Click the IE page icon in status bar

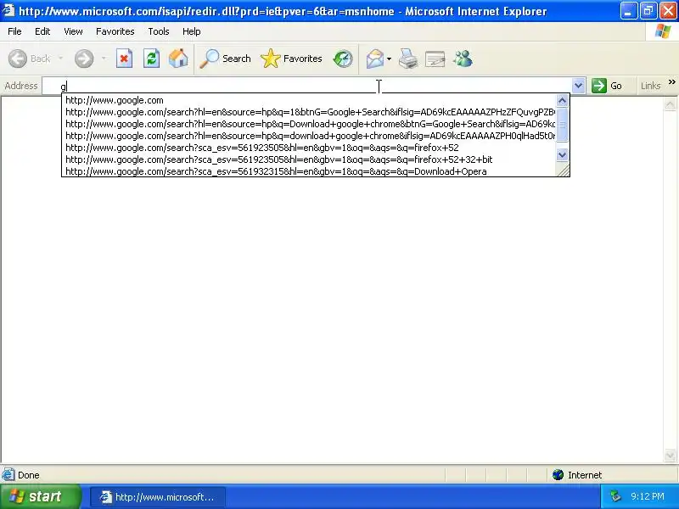coord(8,475)
